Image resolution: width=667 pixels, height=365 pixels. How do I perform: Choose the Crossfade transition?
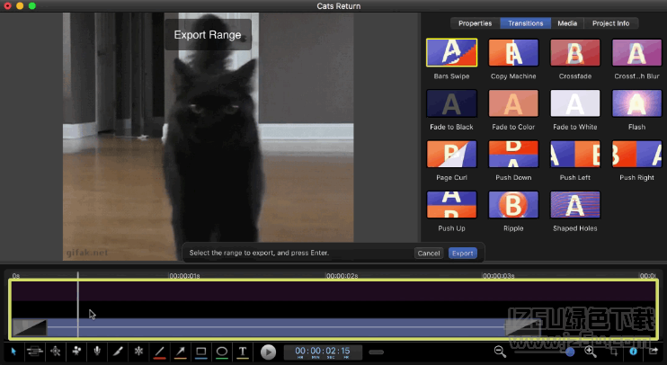pos(575,53)
